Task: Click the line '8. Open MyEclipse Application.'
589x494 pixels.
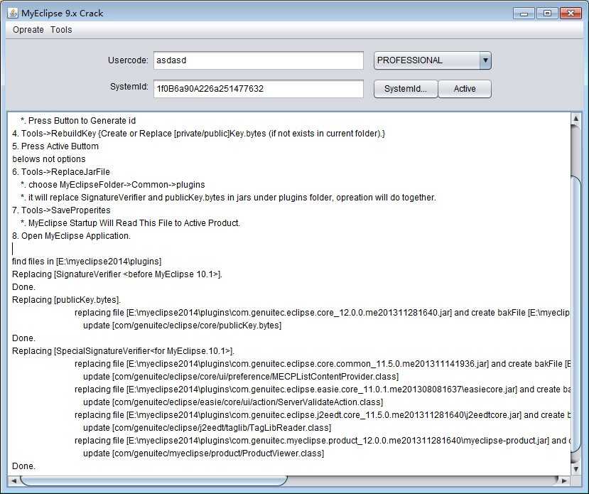Action: click(71, 235)
